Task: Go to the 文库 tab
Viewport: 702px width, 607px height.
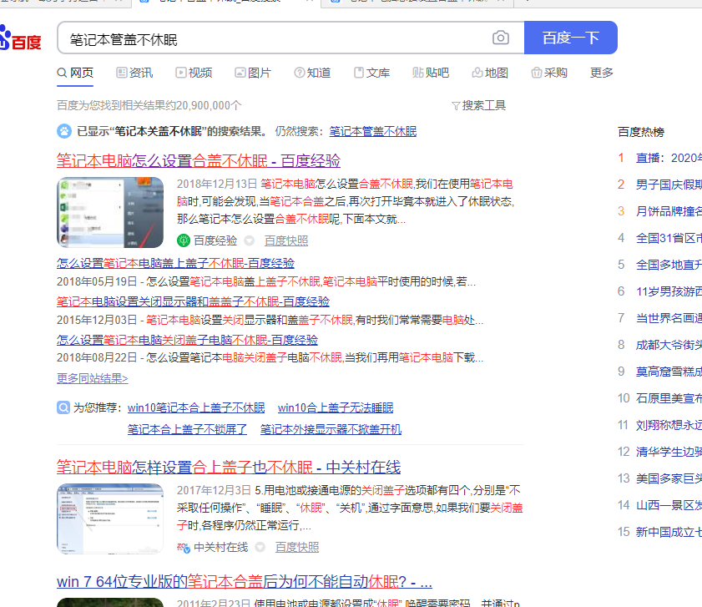Action: point(371,73)
